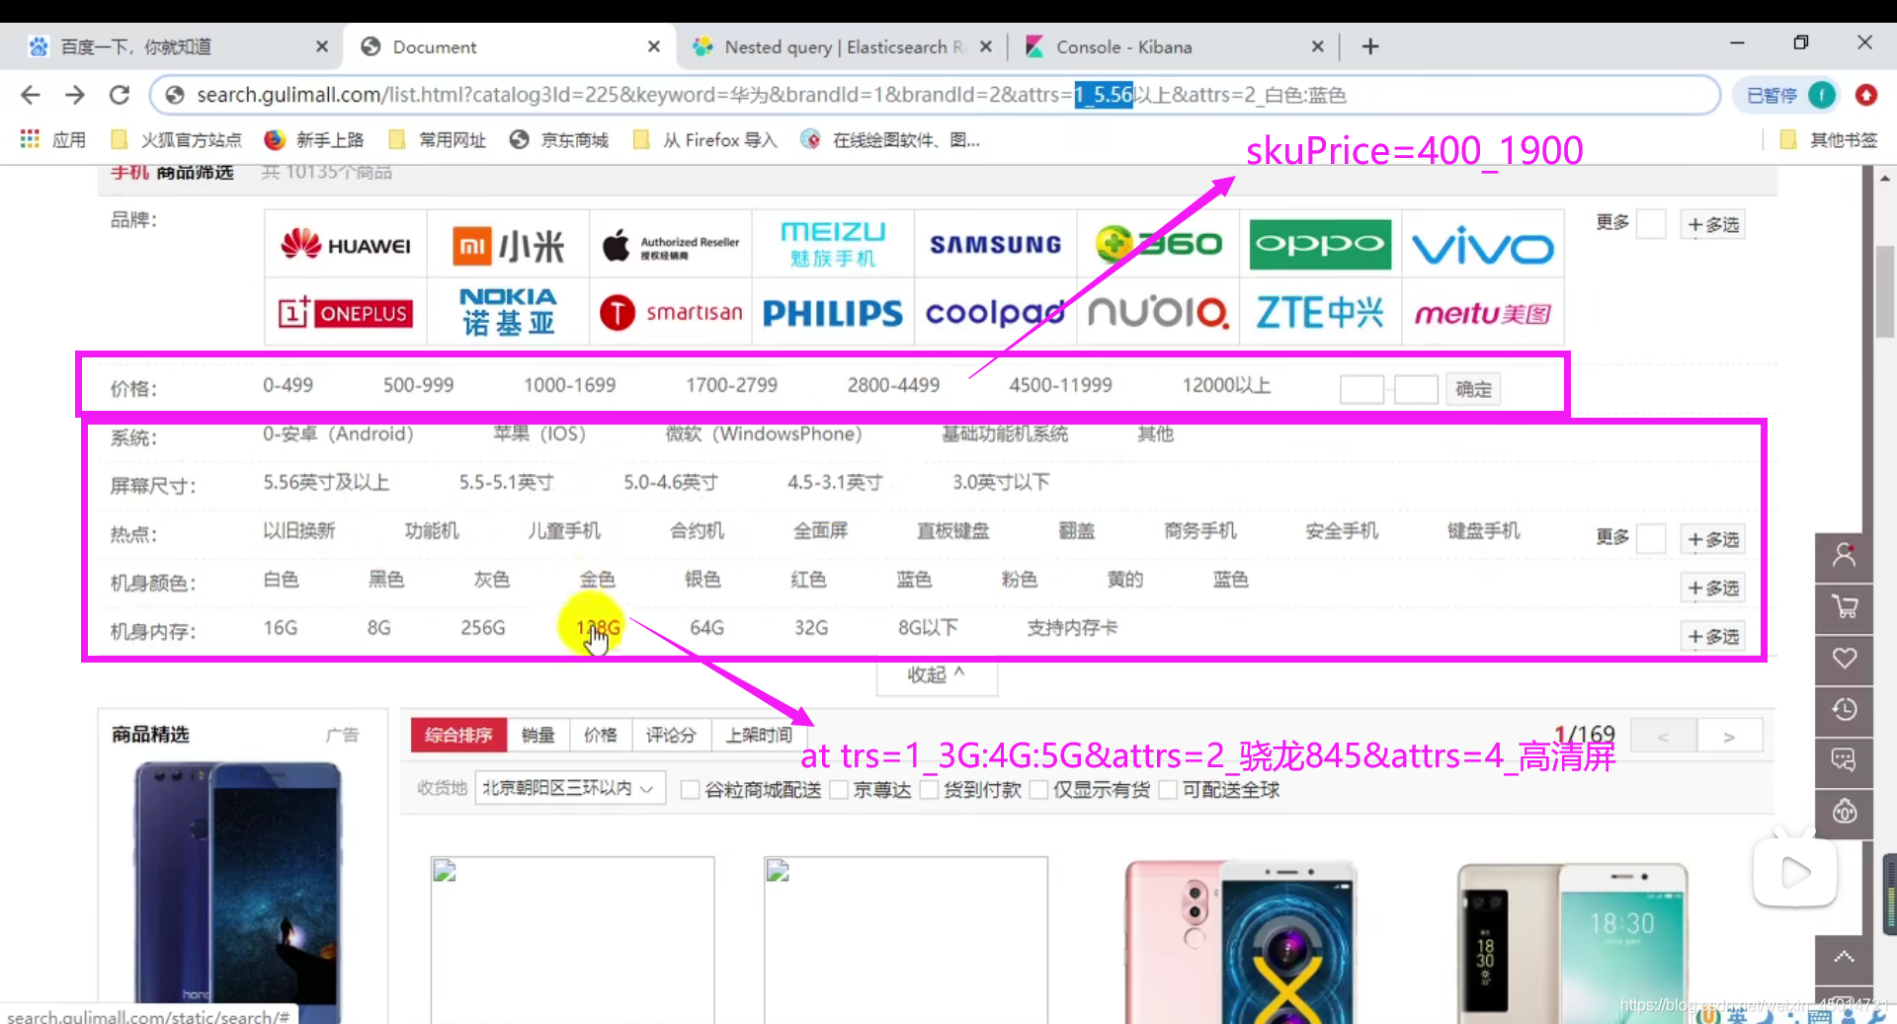
Task: Enable multi-select for 机身颜色 row
Action: [x=1713, y=589]
